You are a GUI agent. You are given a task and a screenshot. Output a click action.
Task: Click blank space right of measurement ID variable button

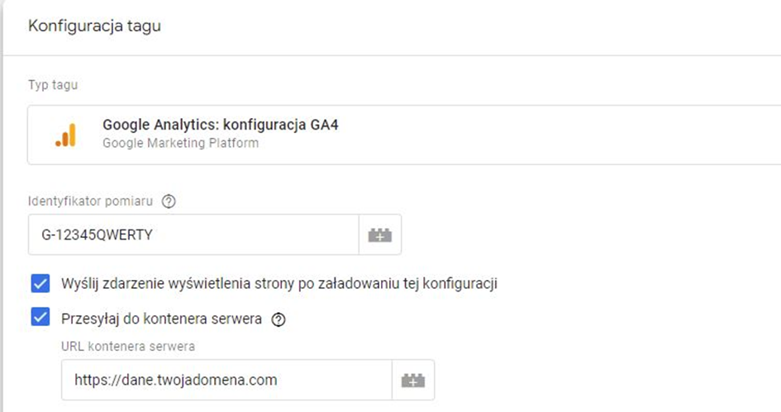pyautogui.click(x=579, y=235)
